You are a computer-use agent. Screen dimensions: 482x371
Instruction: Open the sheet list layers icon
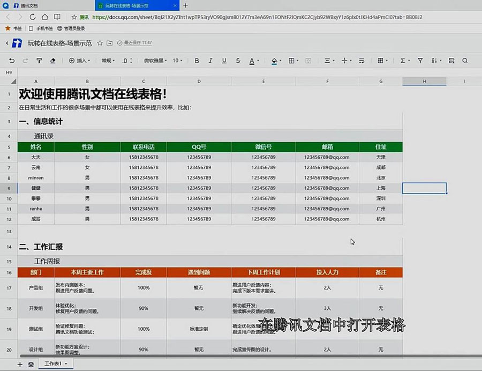31,365
